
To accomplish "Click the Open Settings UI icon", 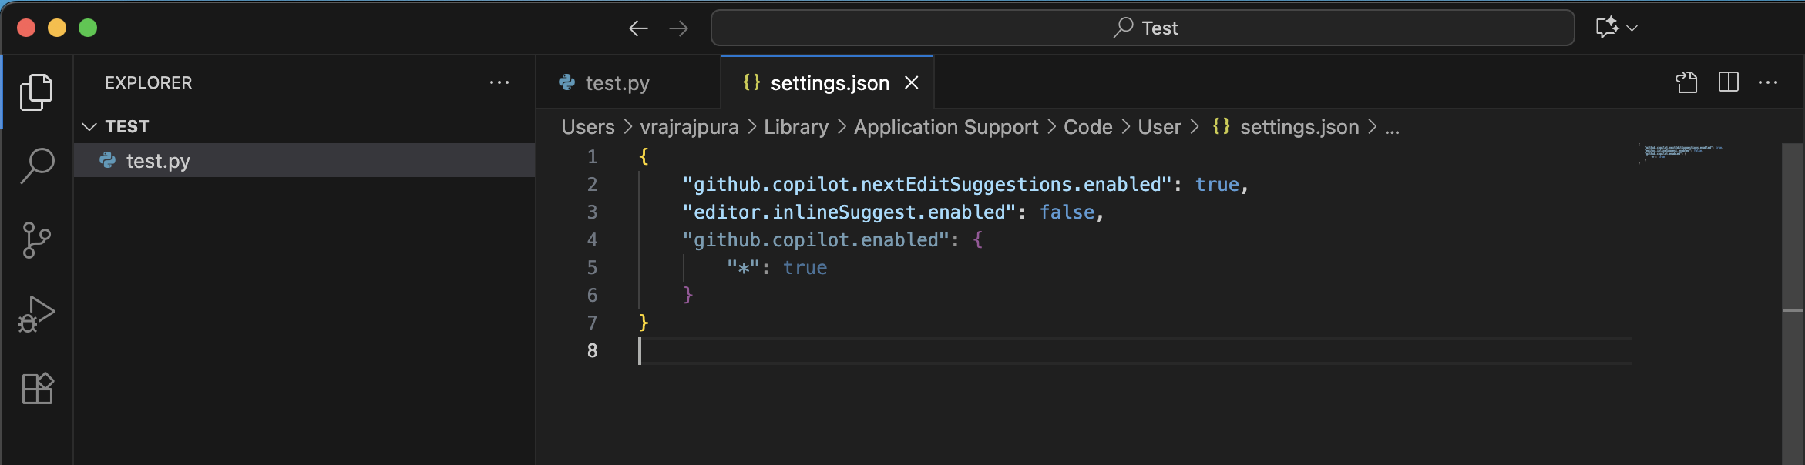I will pos(1686,82).
